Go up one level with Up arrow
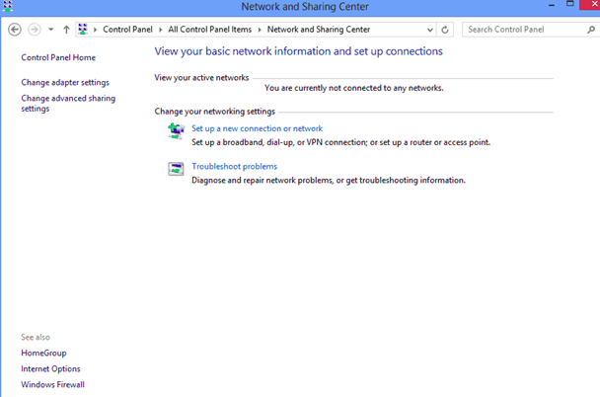The height and width of the screenshot is (397, 600). point(66,30)
